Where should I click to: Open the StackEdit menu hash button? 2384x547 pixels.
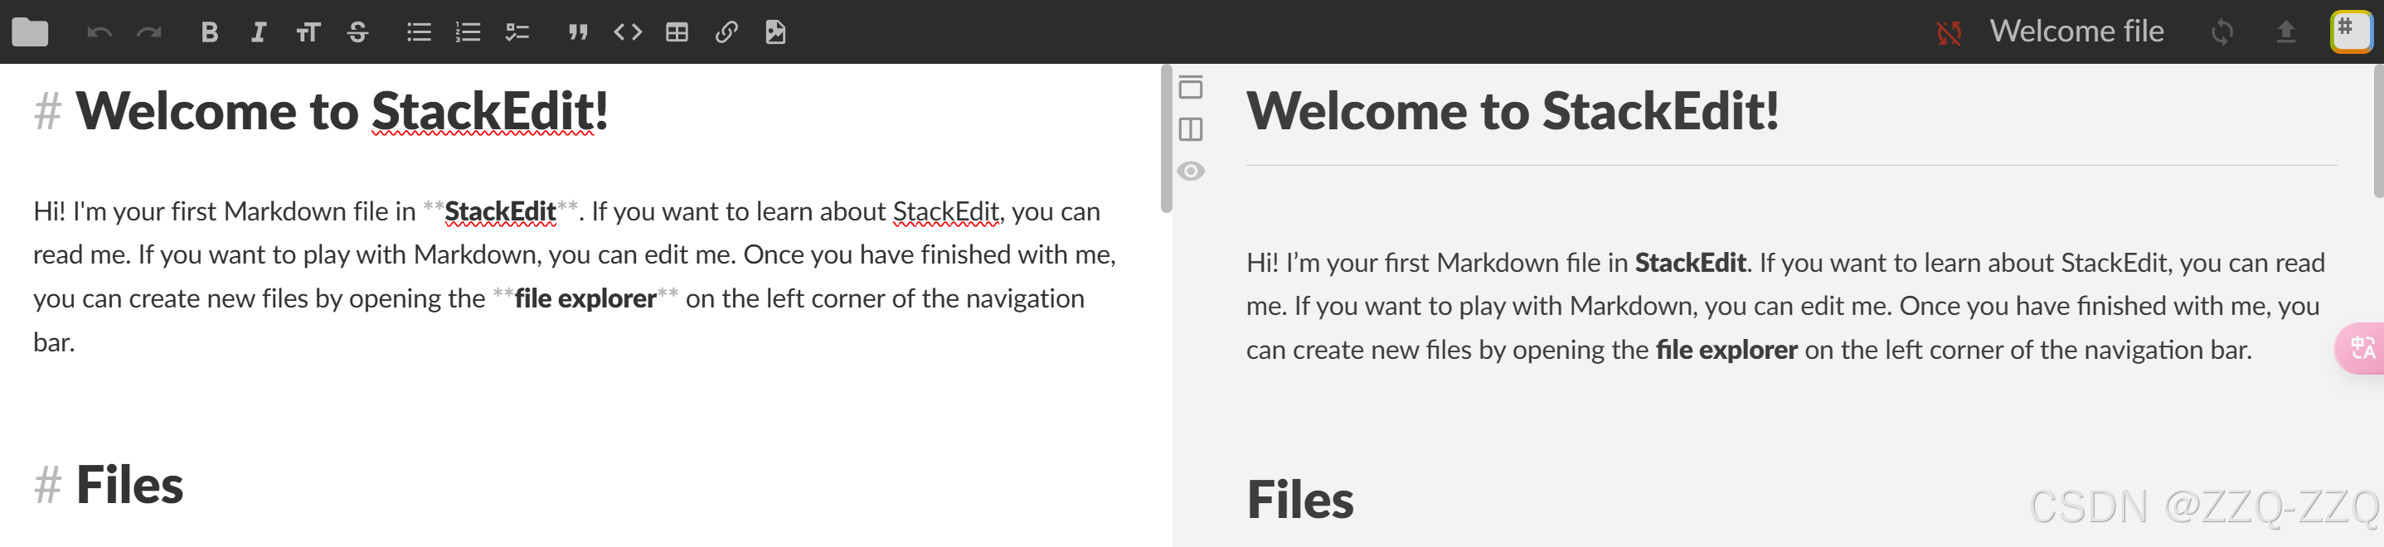2351,31
